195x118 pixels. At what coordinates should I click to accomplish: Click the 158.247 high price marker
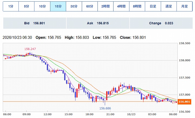point(30,49)
